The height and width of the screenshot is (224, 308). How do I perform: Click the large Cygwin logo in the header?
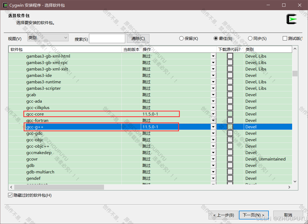point(292,19)
